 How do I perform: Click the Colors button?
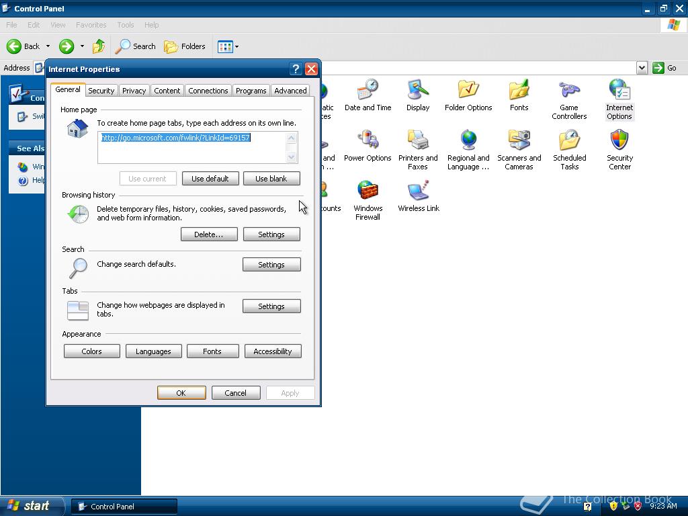91,351
